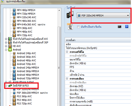Select the volume control (+dB) row
Screen dimensions: 132x106
tap(98, 101)
